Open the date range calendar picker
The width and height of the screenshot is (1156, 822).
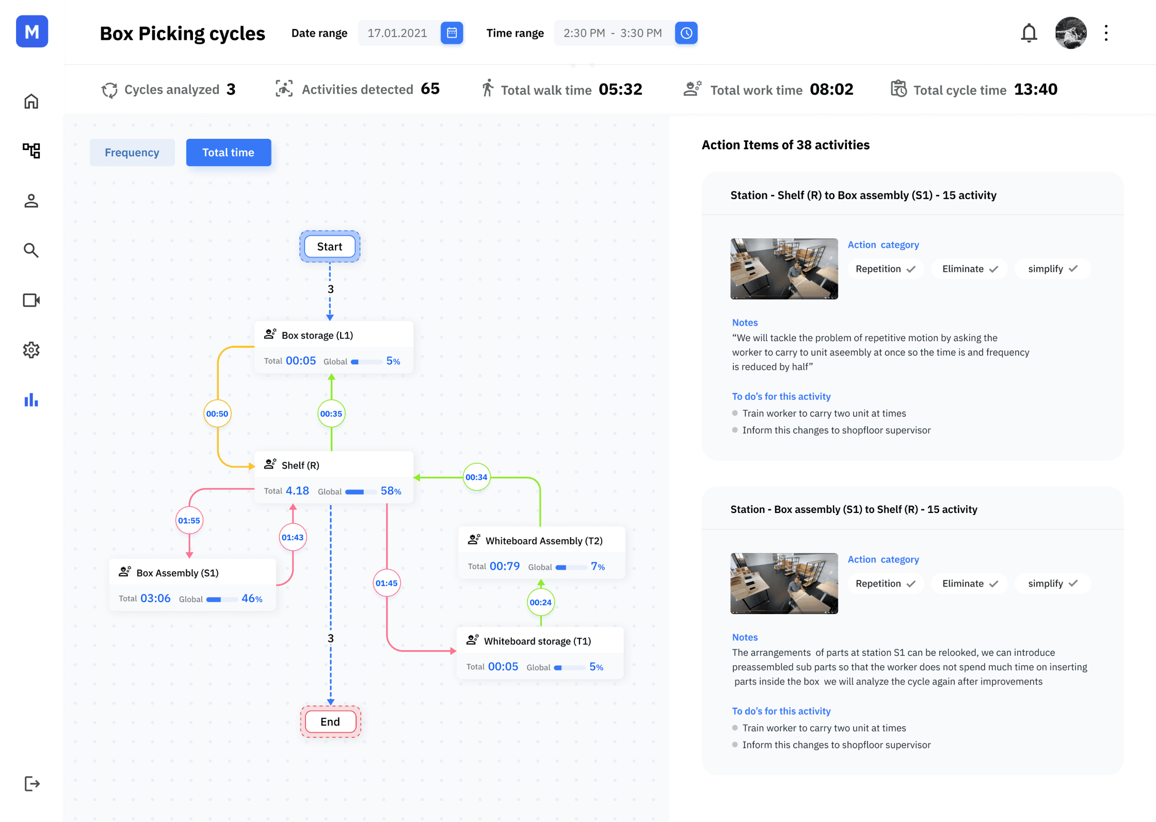point(452,33)
